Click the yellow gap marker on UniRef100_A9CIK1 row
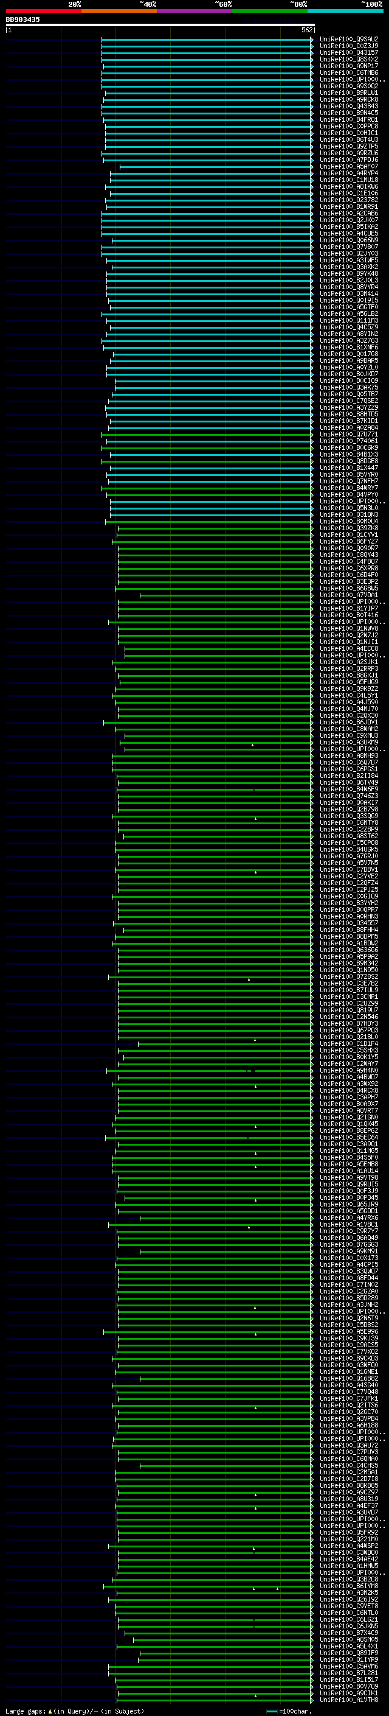Viewport: 389px width, 1716px height. click(x=255, y=1695)
